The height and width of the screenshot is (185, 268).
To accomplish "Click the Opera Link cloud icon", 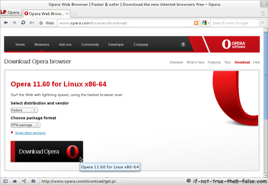I will tap(15, 181).
